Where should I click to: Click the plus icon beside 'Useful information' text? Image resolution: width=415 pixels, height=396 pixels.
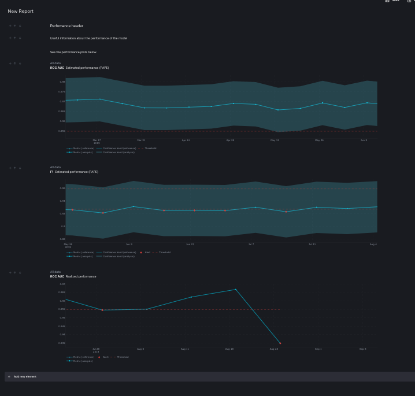point(10,38)
